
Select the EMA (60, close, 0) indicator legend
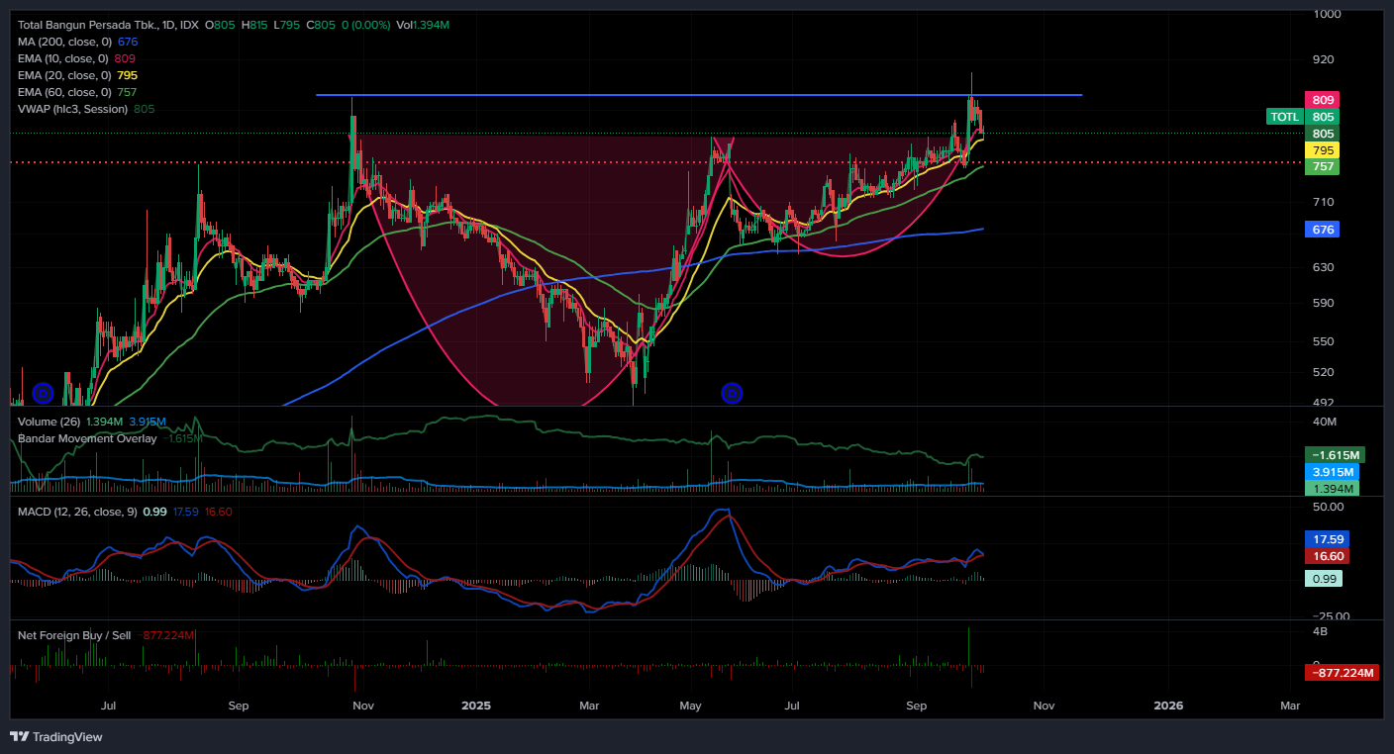62,92
